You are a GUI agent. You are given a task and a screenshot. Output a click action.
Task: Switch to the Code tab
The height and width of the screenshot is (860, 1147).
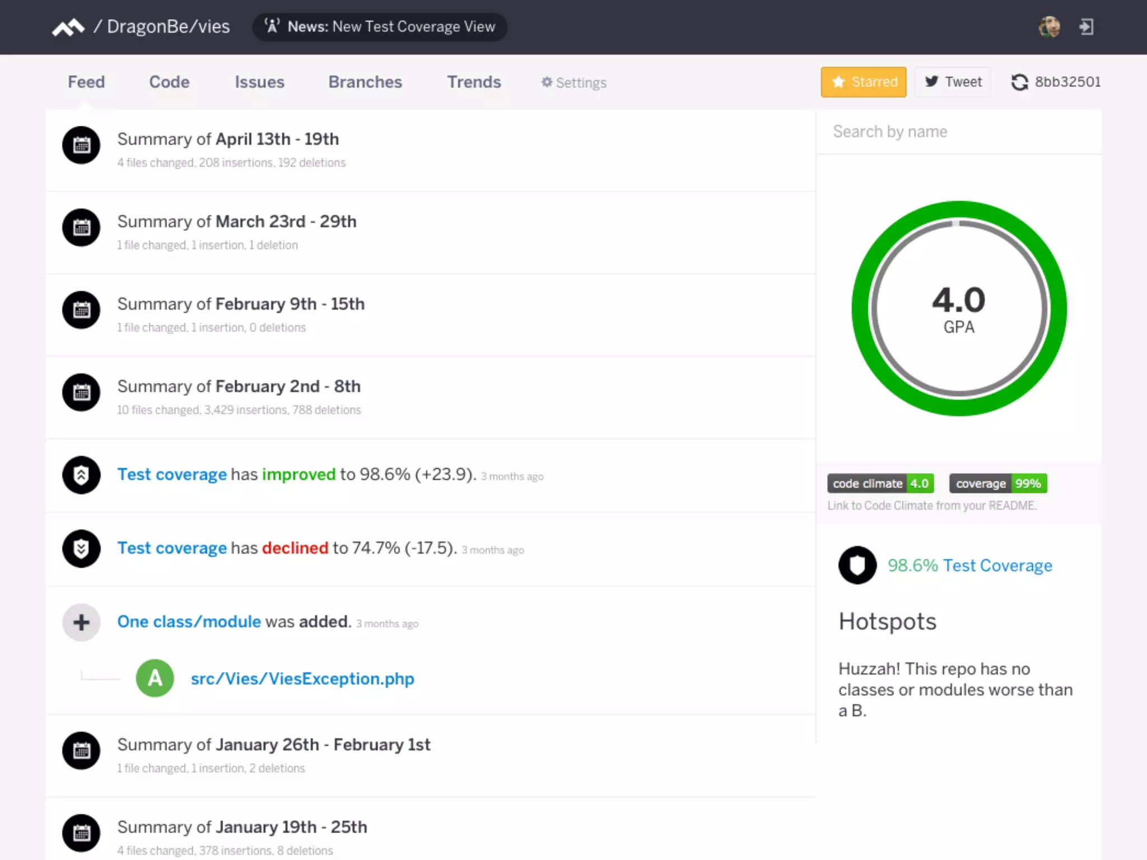pyautogui.click(x=169, y=82)
